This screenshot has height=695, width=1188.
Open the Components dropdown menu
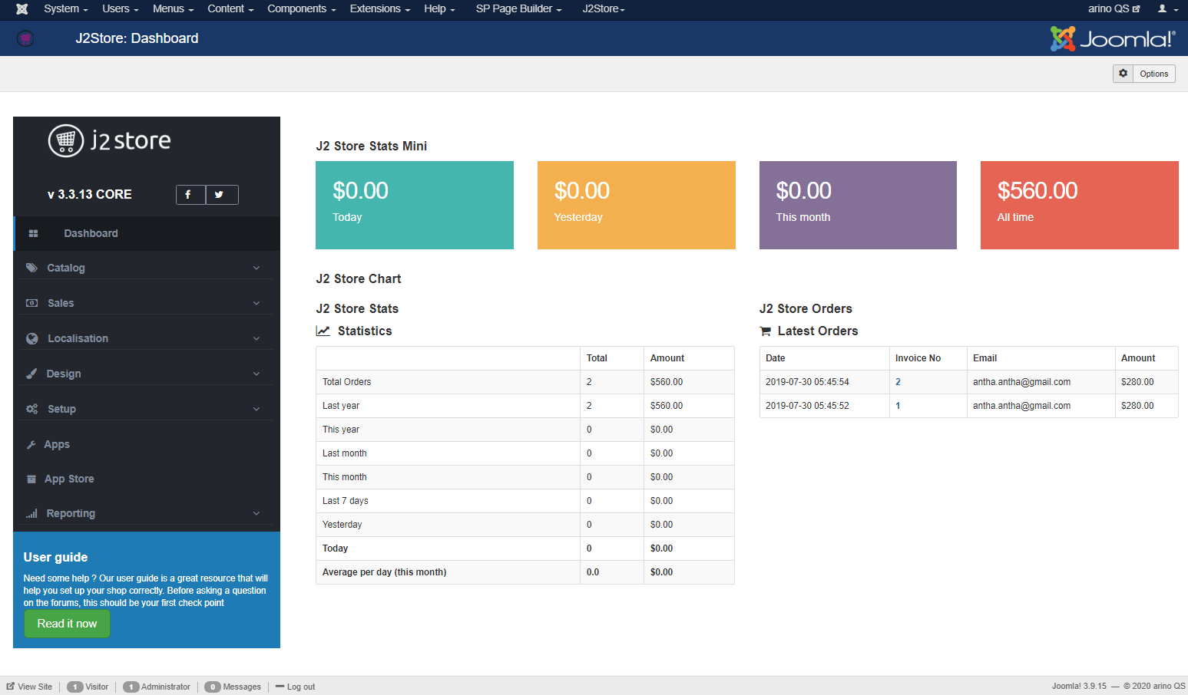click(x=301, y=9)
